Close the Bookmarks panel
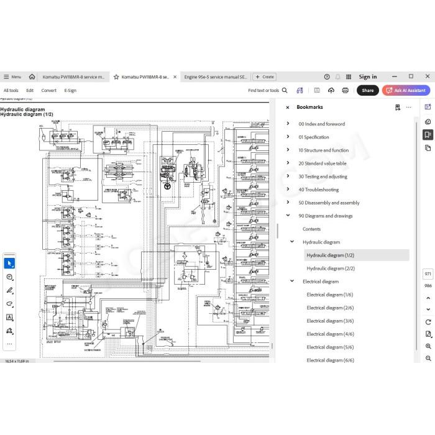The image size is (435, 435). pos(288,108)
